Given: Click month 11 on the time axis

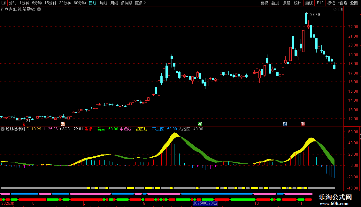Looking at the screenshot, I should pos(300,203).
